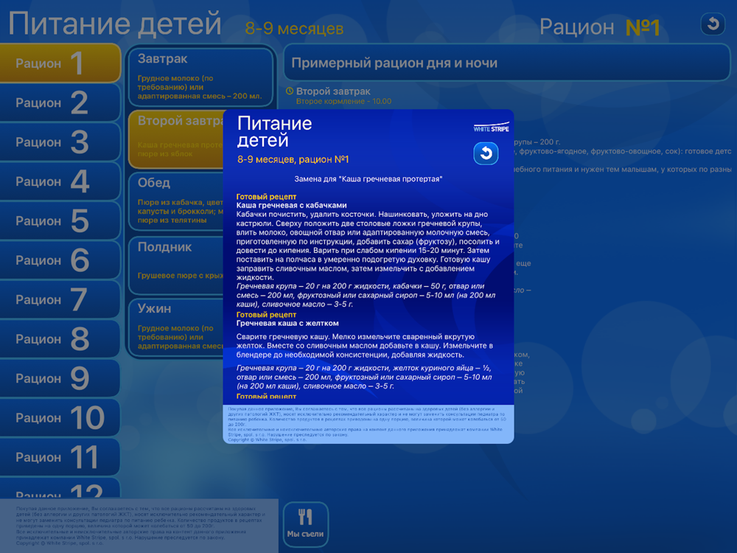Open the Рацион 11 menu entry
The image size is (737, 553).
60,457
